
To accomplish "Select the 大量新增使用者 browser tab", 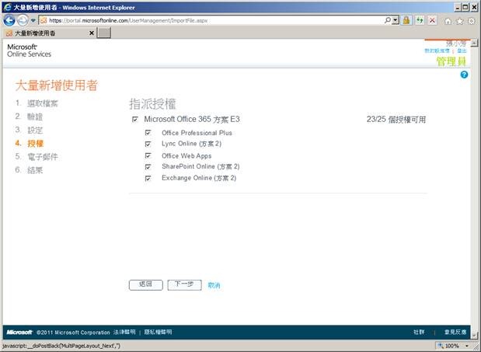I will click(x=49, y=33).
